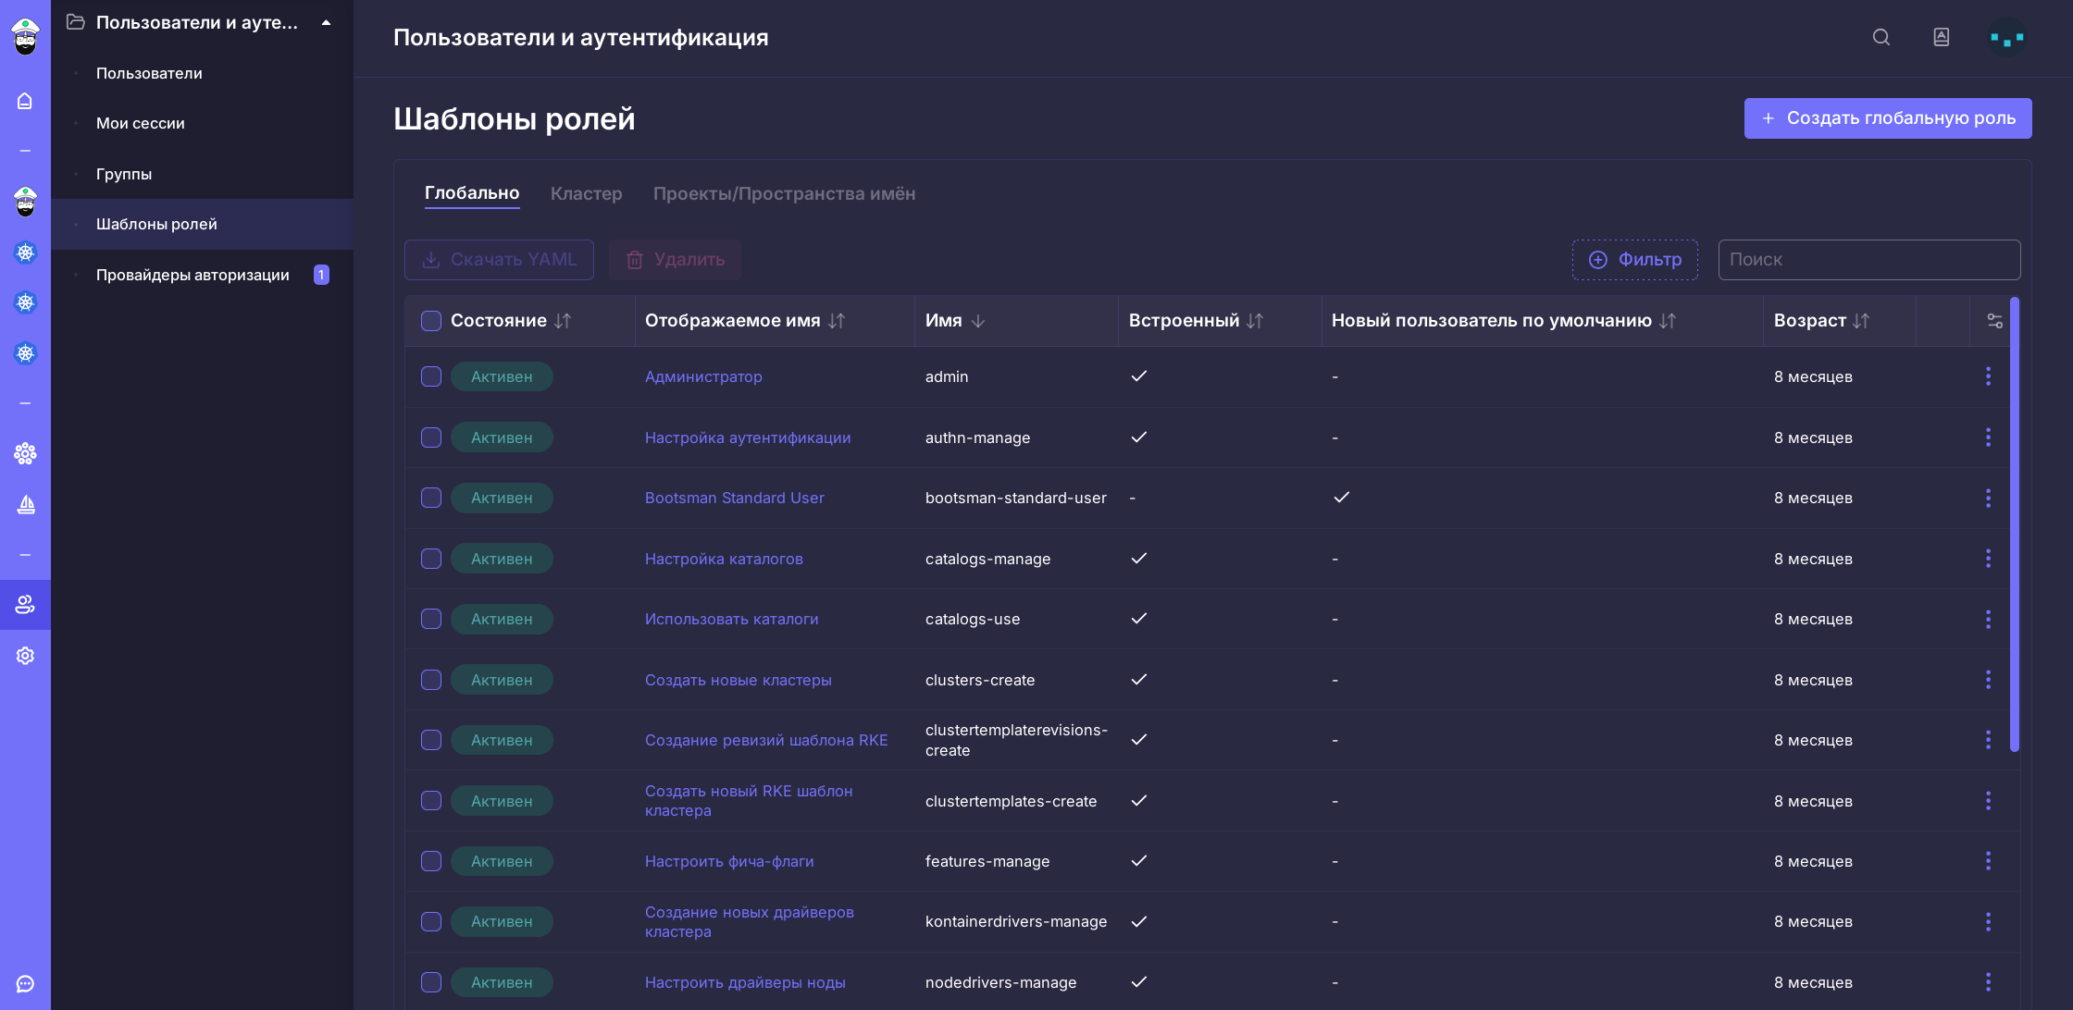
Task: Sort by the Возраст column
Action: 1861,321
